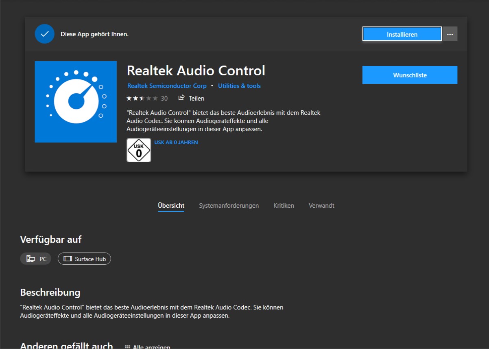Switch to the Kritiken tab
The image size is (489, 349).
pyautogui.click(x=284, y=206)
